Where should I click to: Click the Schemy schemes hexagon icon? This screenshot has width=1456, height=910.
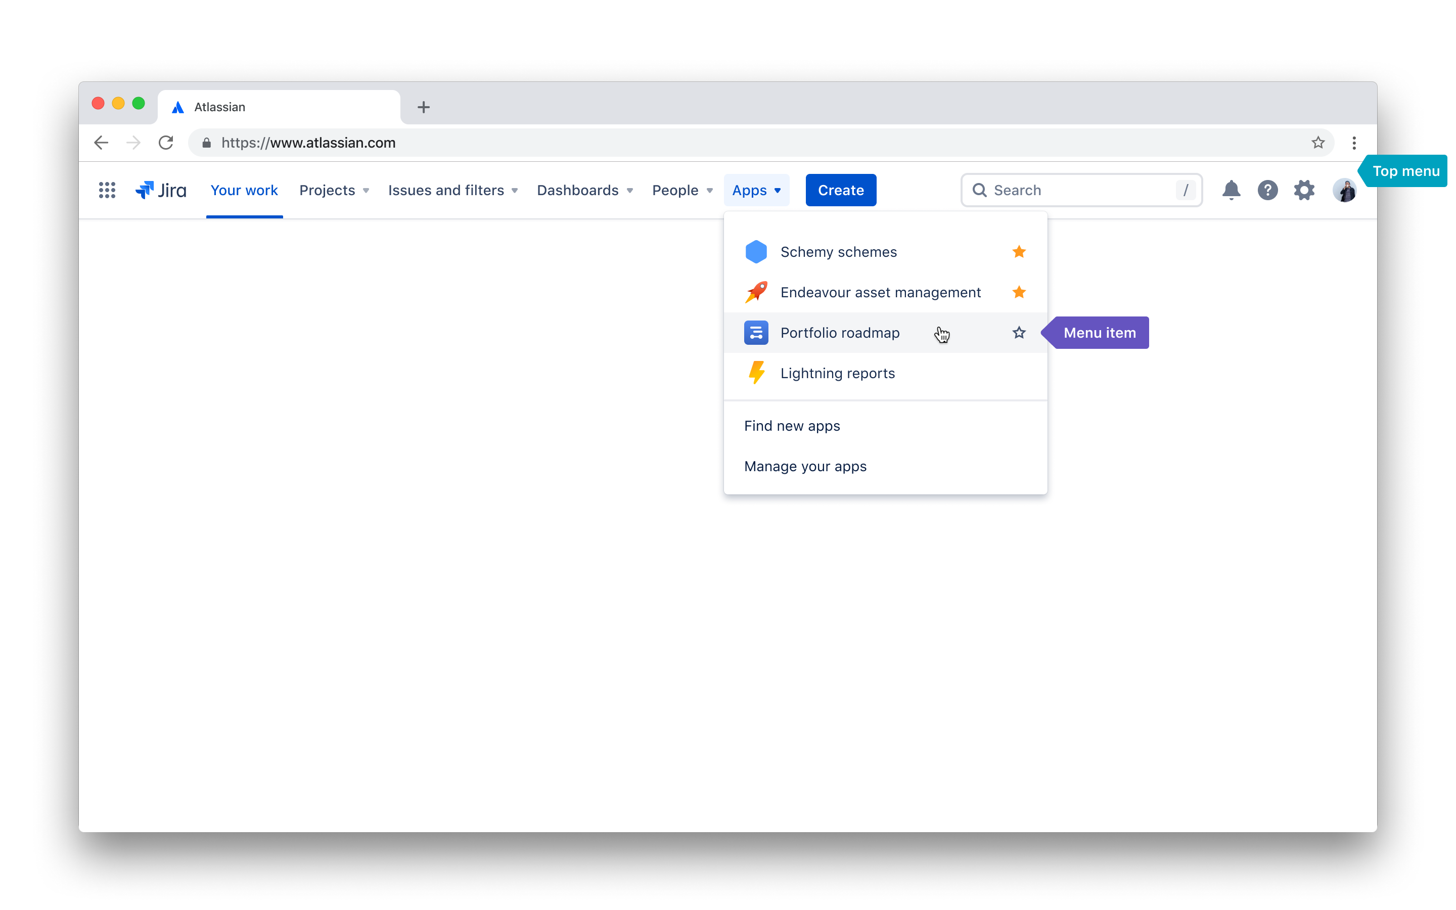(x=756, y=252)
